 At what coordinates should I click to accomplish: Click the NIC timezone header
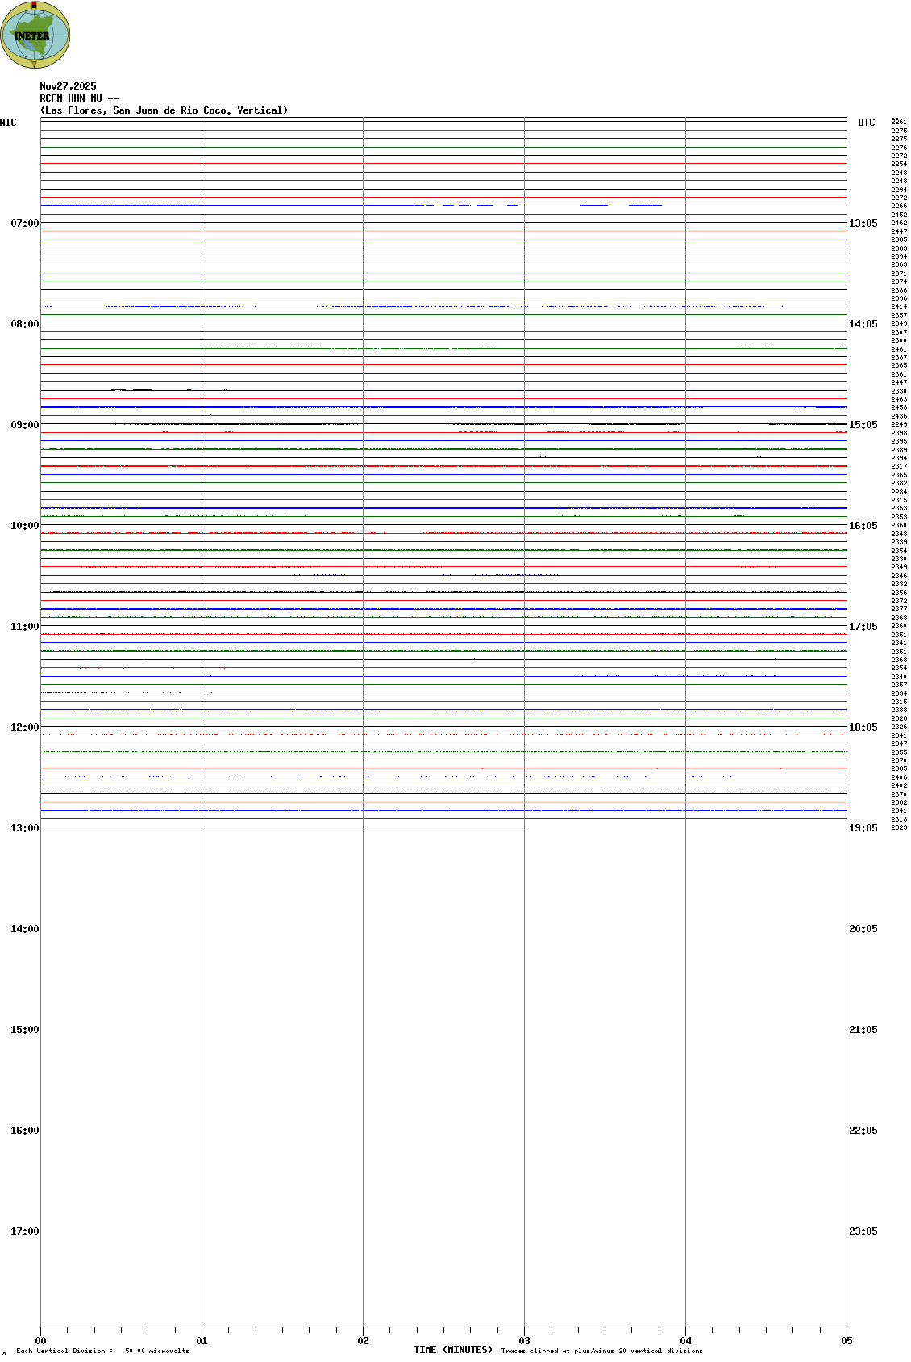[8, 123]
